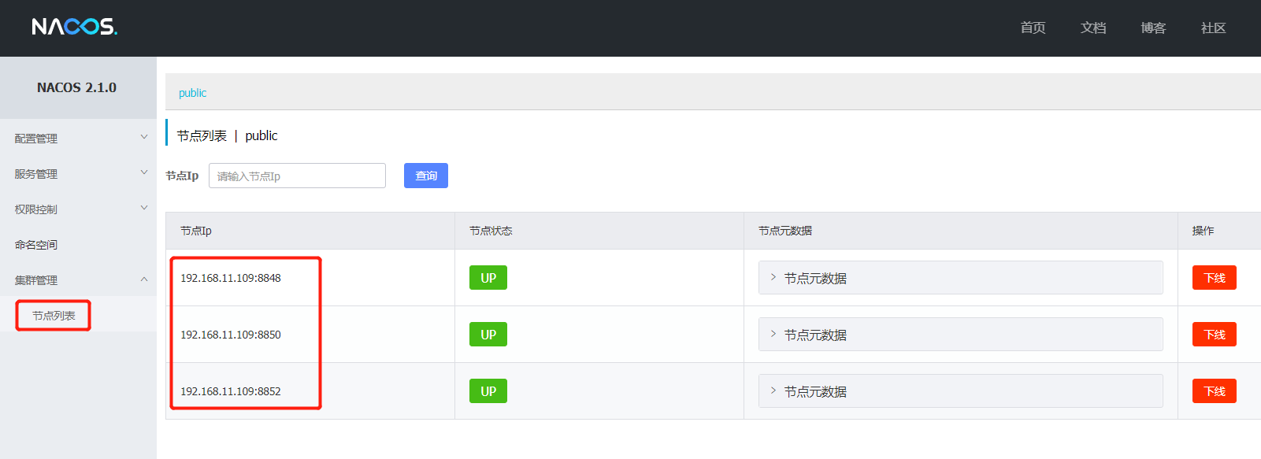Focus the 节点Ip search input field
Viewport: 1261px width, 459px height.
click(x=297, y=176)
